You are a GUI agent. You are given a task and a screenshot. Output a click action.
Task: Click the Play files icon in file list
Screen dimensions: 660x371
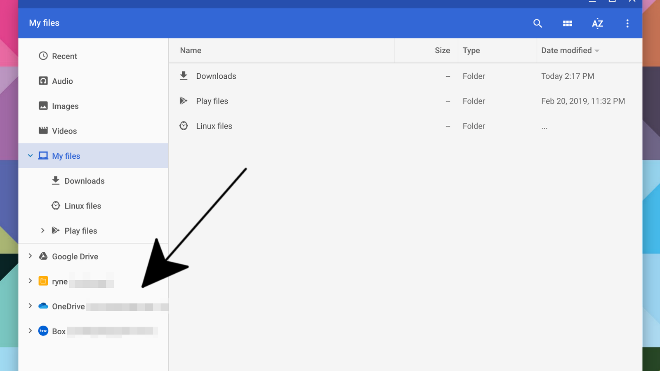pyautogui.click(x=184, y=101)
